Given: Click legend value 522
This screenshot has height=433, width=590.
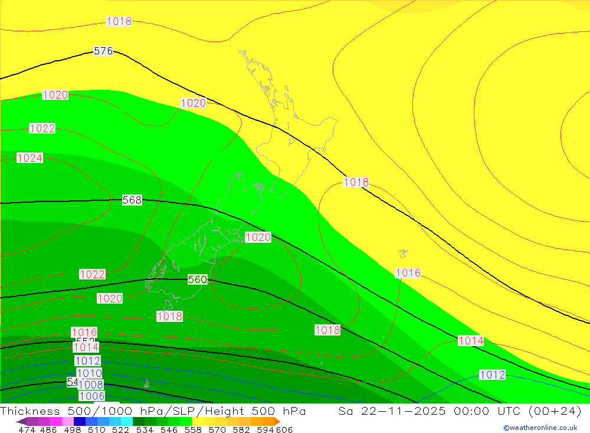Looking at the screenshot, I should pos(120,429).
